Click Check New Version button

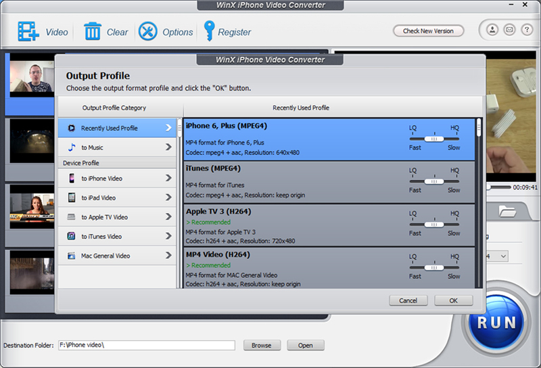coord(428,31)
